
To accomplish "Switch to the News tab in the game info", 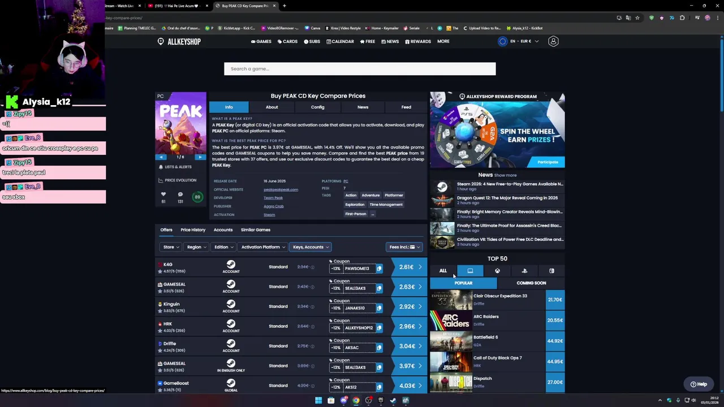I will tap(363, 107).
